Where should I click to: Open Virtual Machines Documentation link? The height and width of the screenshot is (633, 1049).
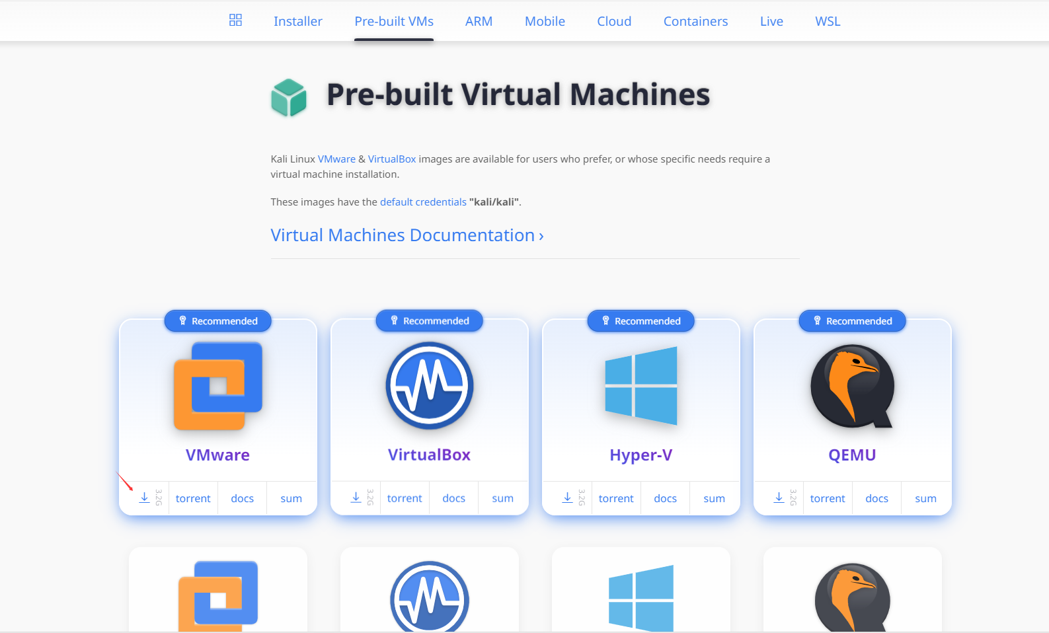click(407, 235)
